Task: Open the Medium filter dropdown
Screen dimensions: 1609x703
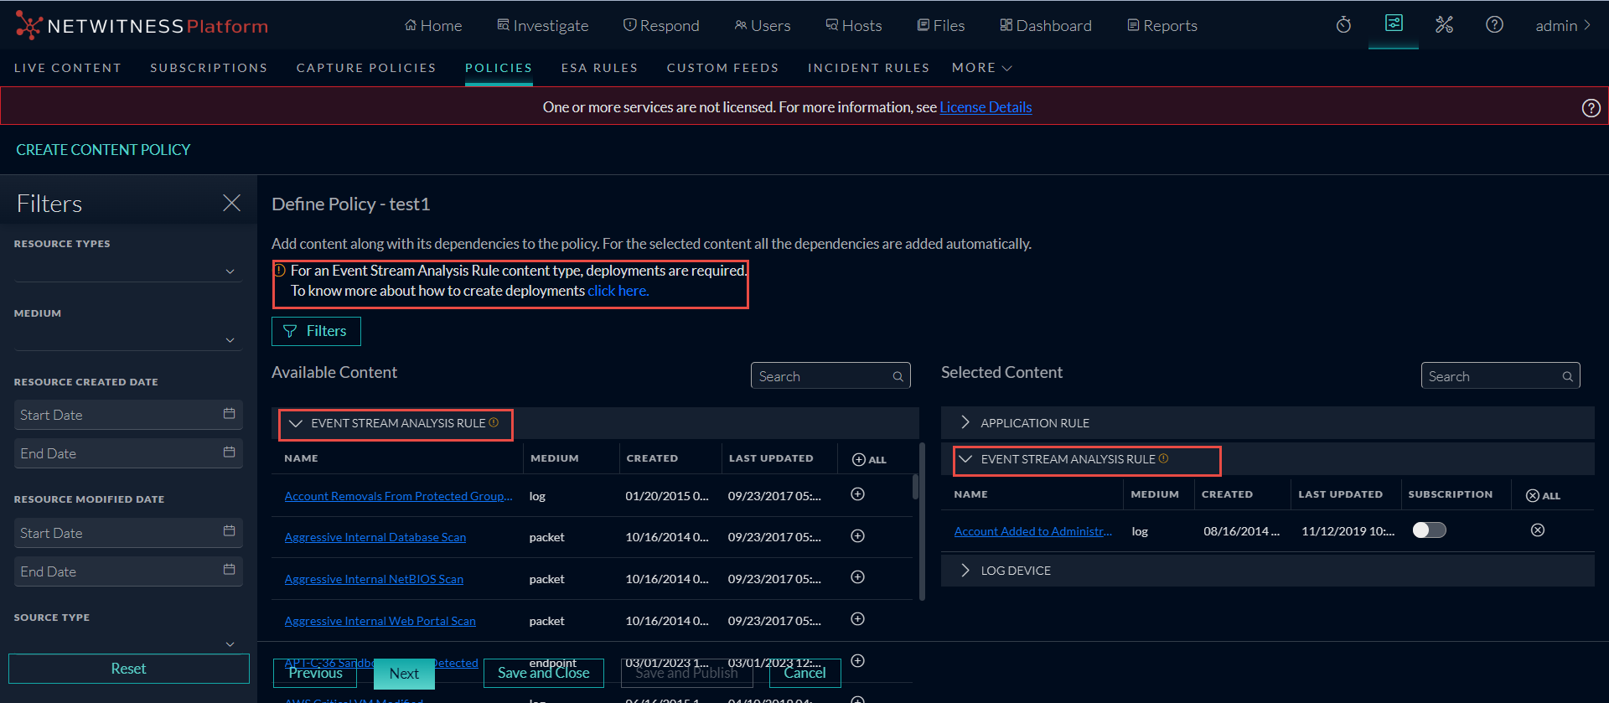Action: click(x=127, y=340)
